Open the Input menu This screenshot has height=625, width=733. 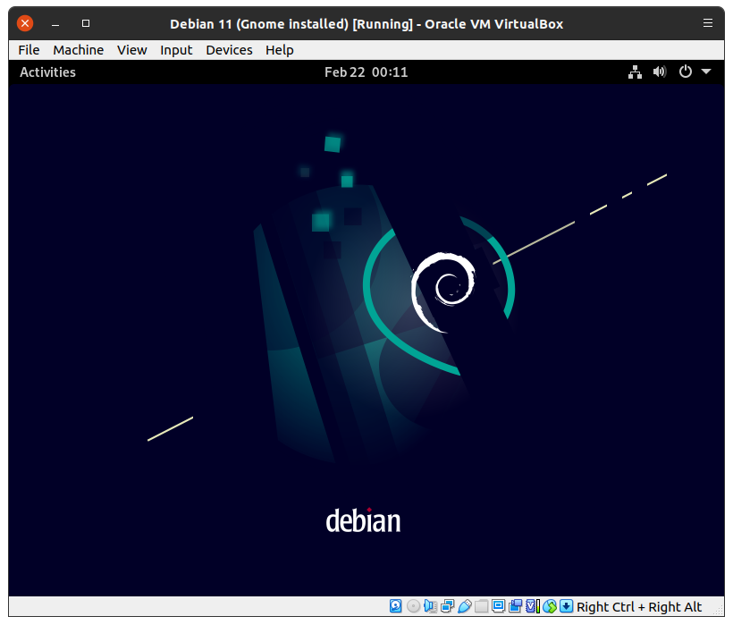176,50
